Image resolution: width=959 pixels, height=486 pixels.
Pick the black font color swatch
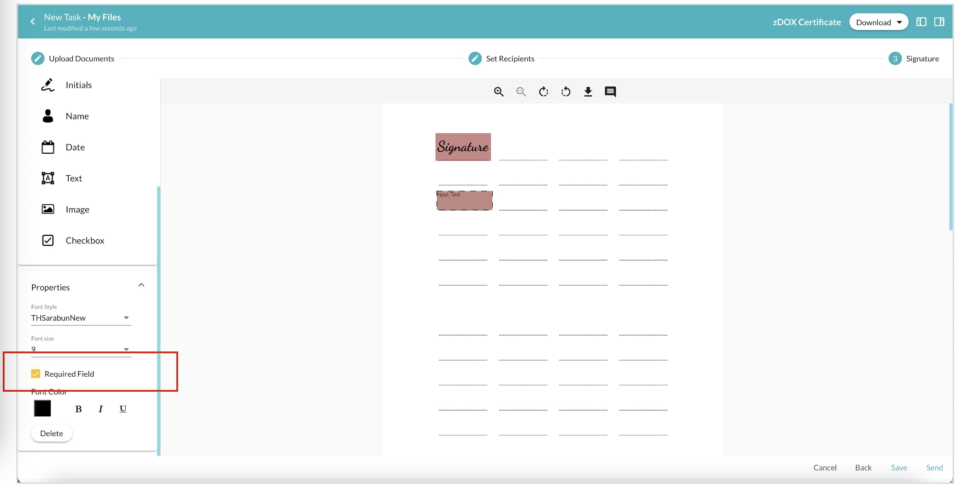[43, 408]
